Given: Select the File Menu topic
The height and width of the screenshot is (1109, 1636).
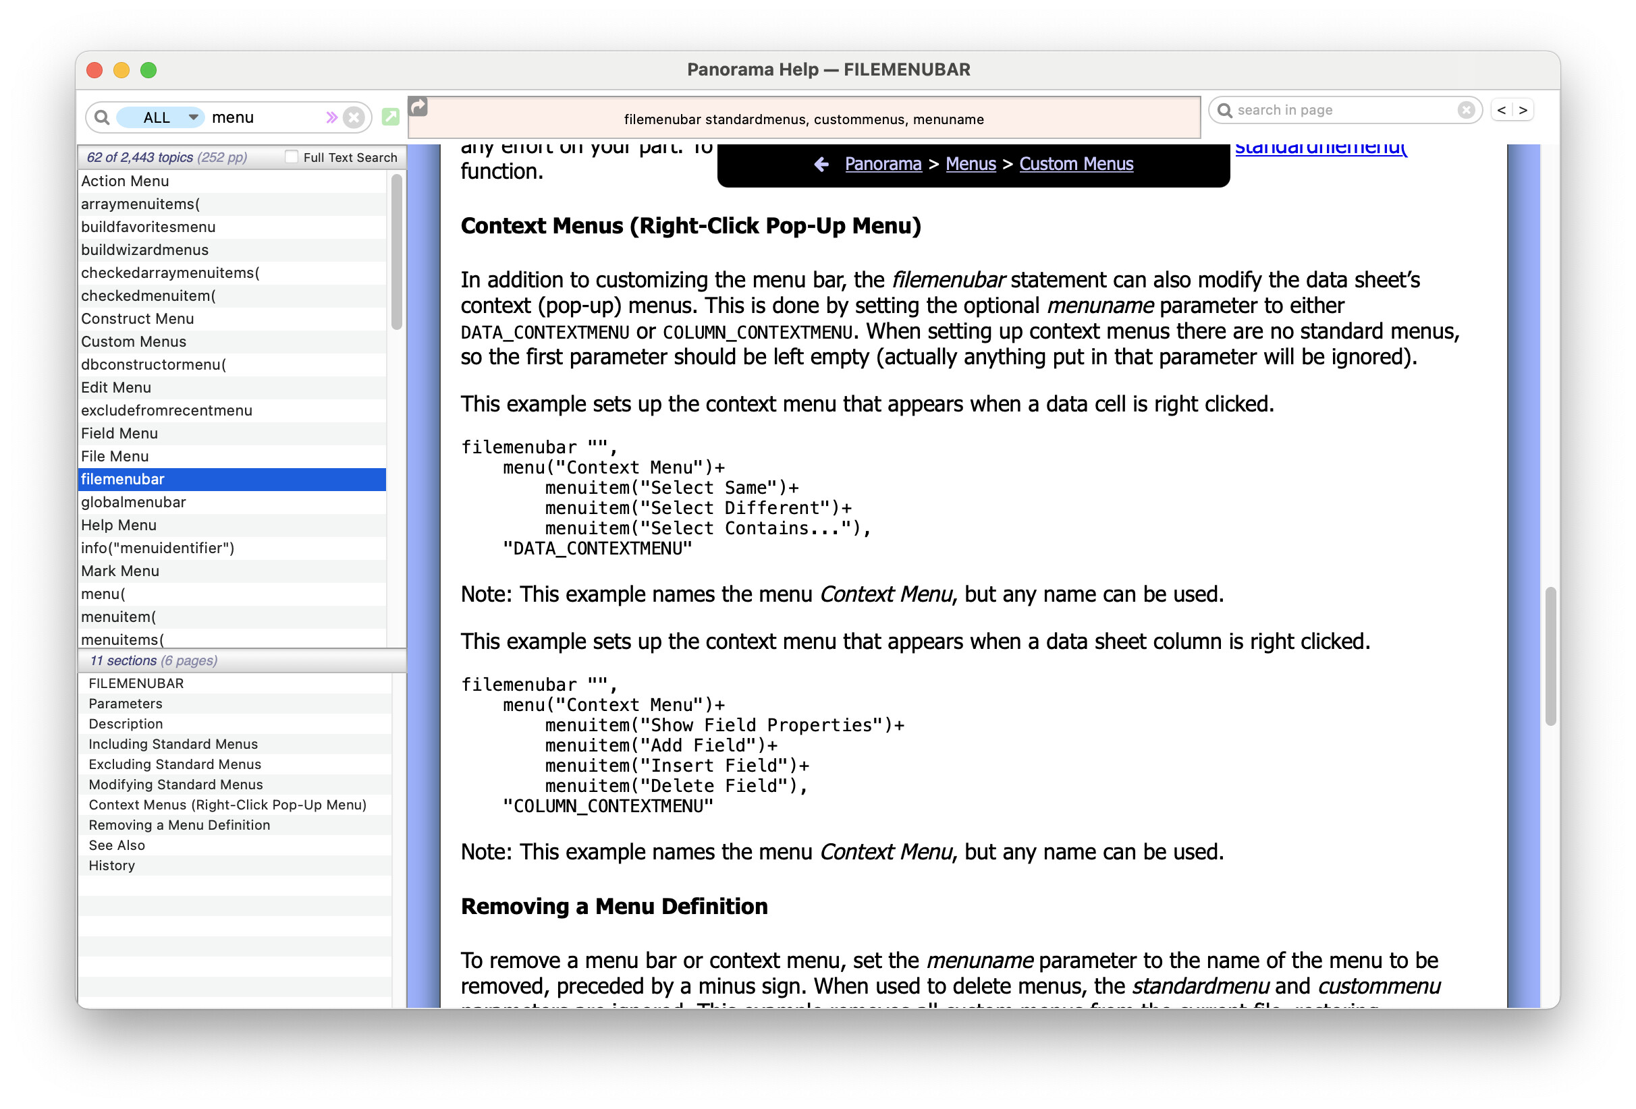Looking at the screenshot, I should [x=231, y=456].
